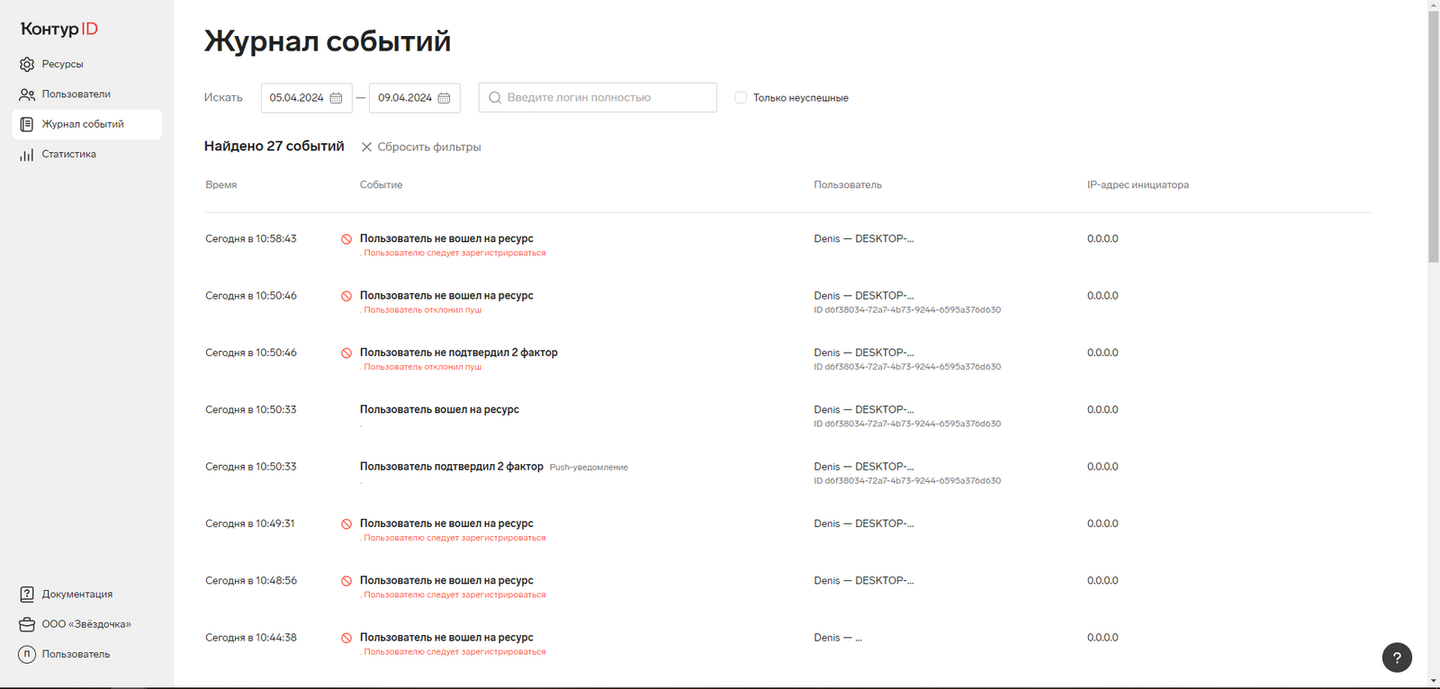Click user 'Denis — ...' at 10:44:38 row
The height and width of the screenshot is (689, 1440).
tap(837, 637)
